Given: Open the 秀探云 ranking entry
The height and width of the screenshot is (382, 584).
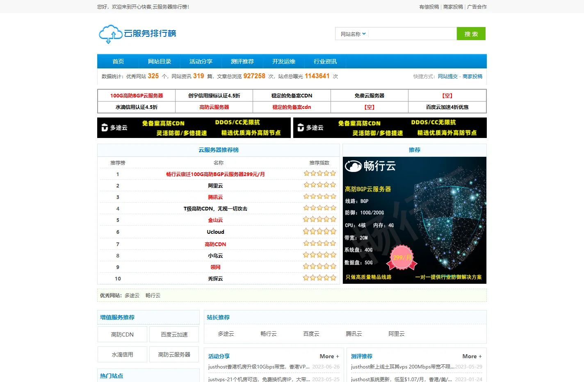Looking at the screenshot, I should [215, 278].
